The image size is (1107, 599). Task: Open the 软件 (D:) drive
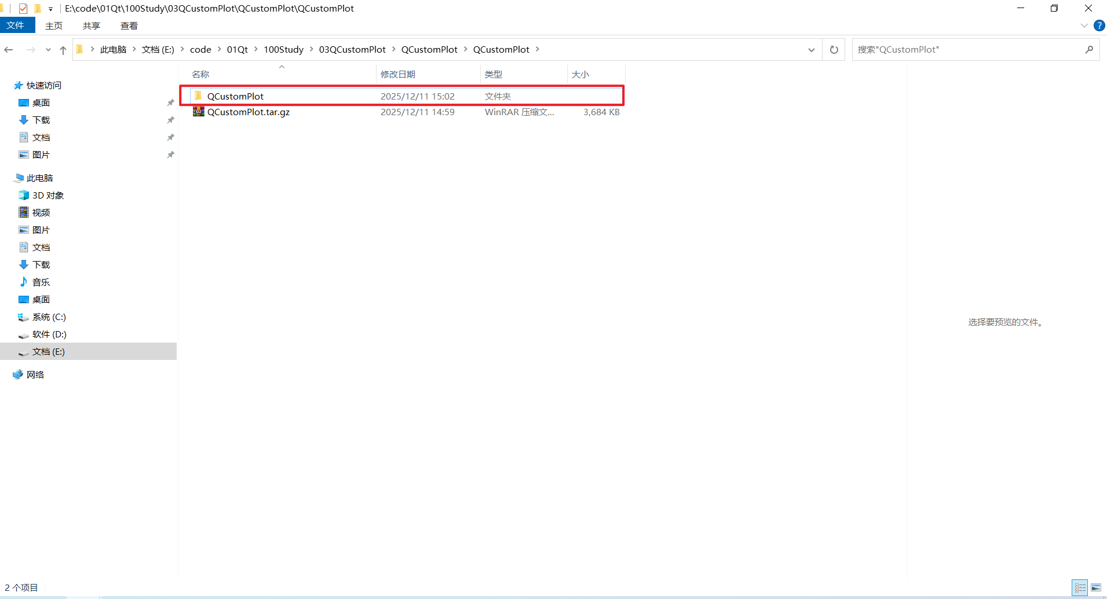click(x=49, y=335)
